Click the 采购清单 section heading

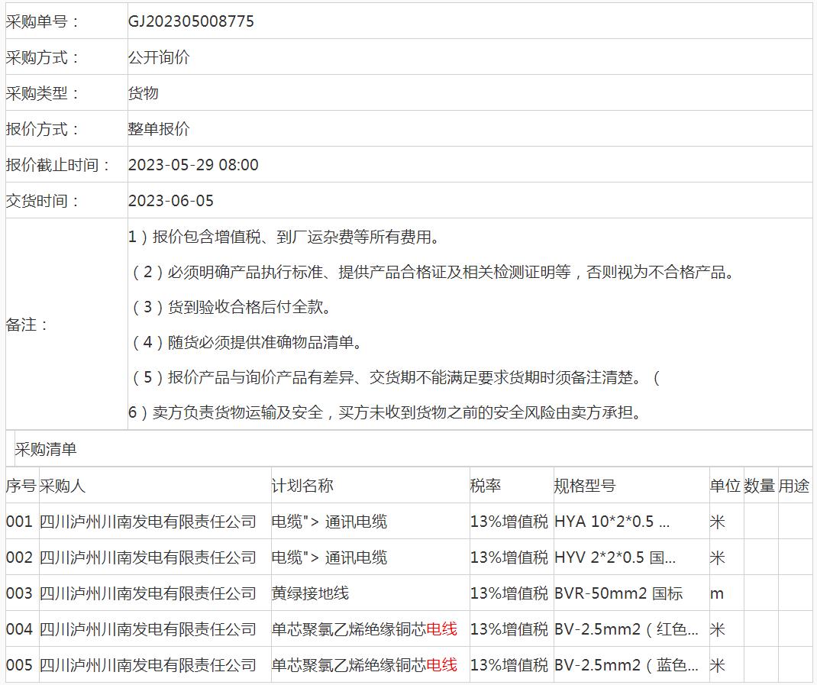pos(46,449)
